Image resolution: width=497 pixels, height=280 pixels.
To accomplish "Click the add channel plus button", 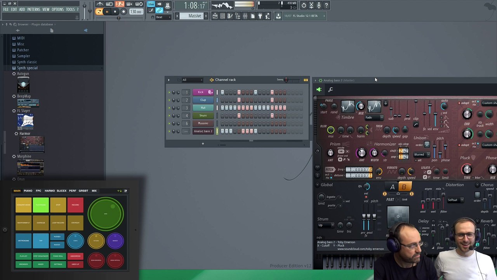I will click(x=203, y=144).
